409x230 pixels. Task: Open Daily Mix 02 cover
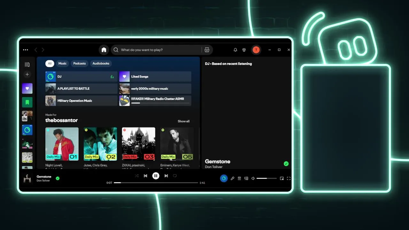click(x=100, y=144)
